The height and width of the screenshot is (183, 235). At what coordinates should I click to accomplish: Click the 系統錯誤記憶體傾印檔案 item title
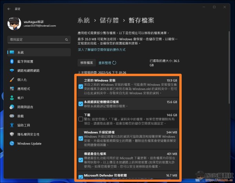[101, 102]
